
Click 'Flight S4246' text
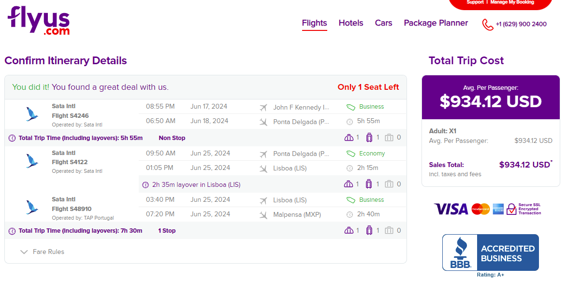tap(70, 115)
